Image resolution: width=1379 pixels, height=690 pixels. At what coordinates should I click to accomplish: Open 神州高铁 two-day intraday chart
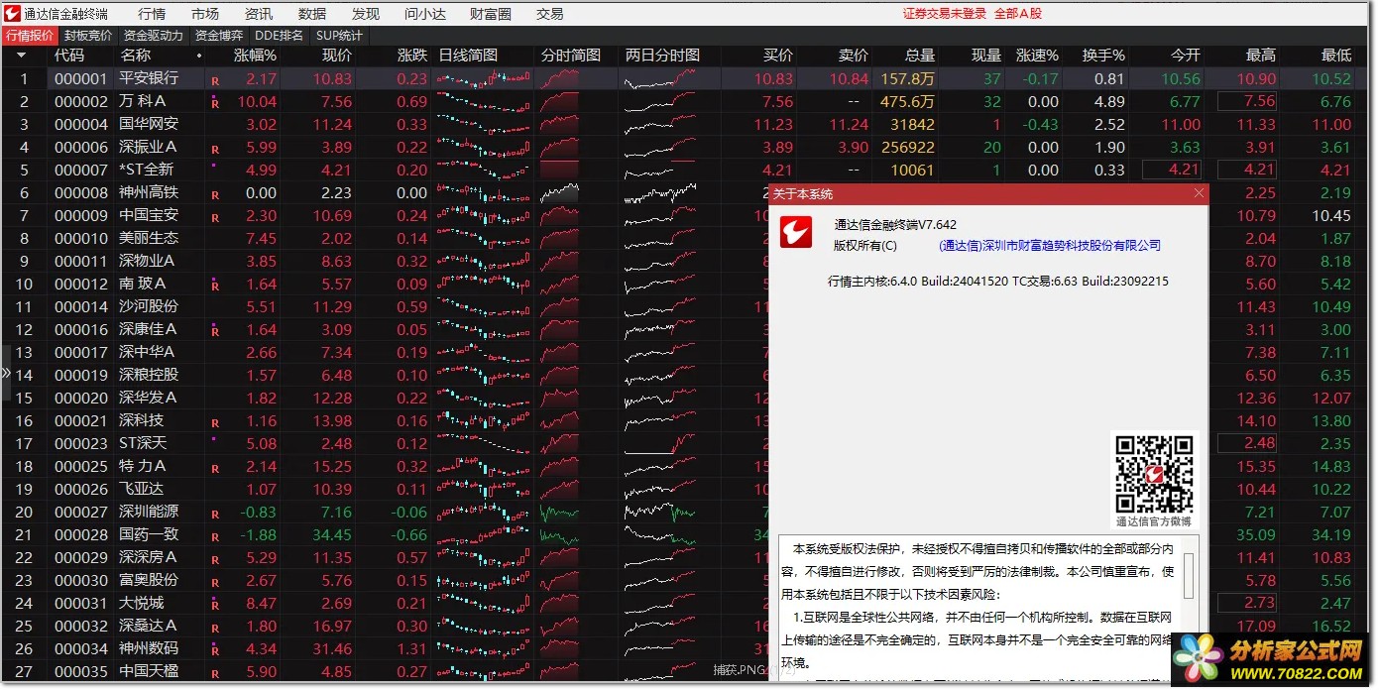pyautogui.click(x=660, y=192)
